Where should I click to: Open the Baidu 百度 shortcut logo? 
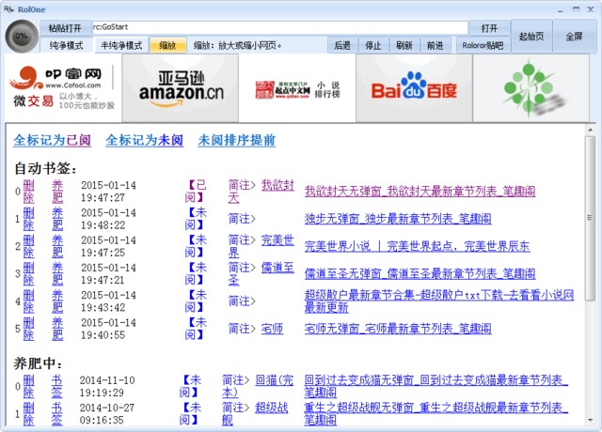[414, 88]
